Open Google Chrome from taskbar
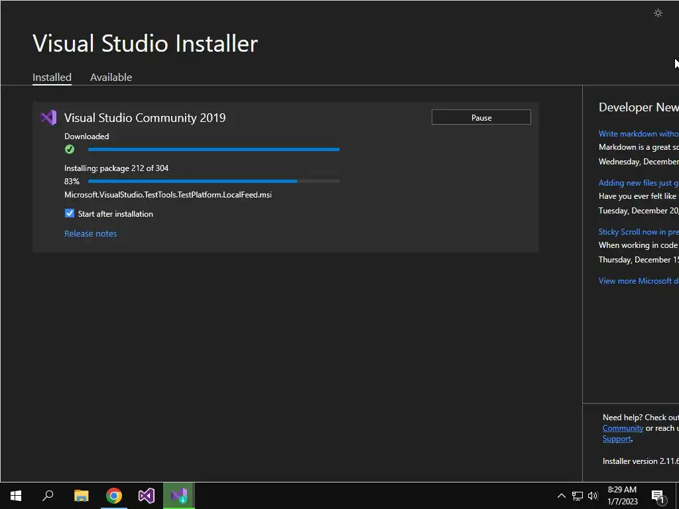The height and width of the screenshot is (509, 679). click(114, 496)
